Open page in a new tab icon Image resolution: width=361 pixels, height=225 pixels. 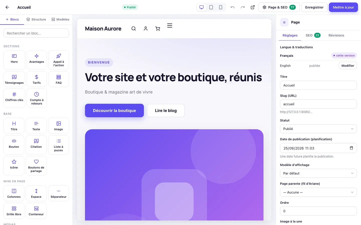pyautogui.click(x=253, y=7)
